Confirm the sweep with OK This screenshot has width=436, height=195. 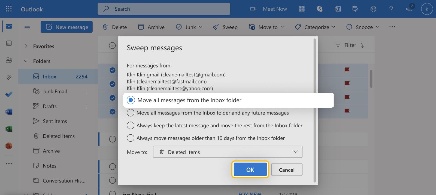250,169
